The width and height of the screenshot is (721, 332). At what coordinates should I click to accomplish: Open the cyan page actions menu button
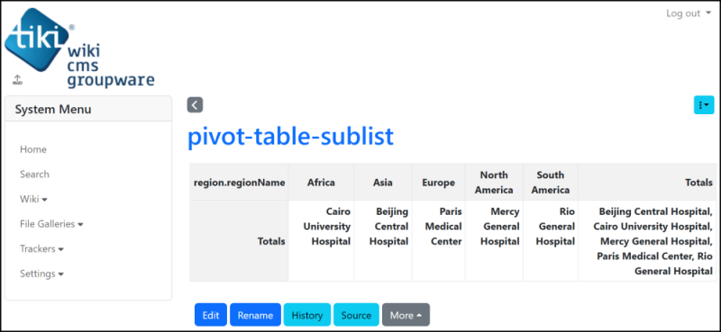coord(704,105)
